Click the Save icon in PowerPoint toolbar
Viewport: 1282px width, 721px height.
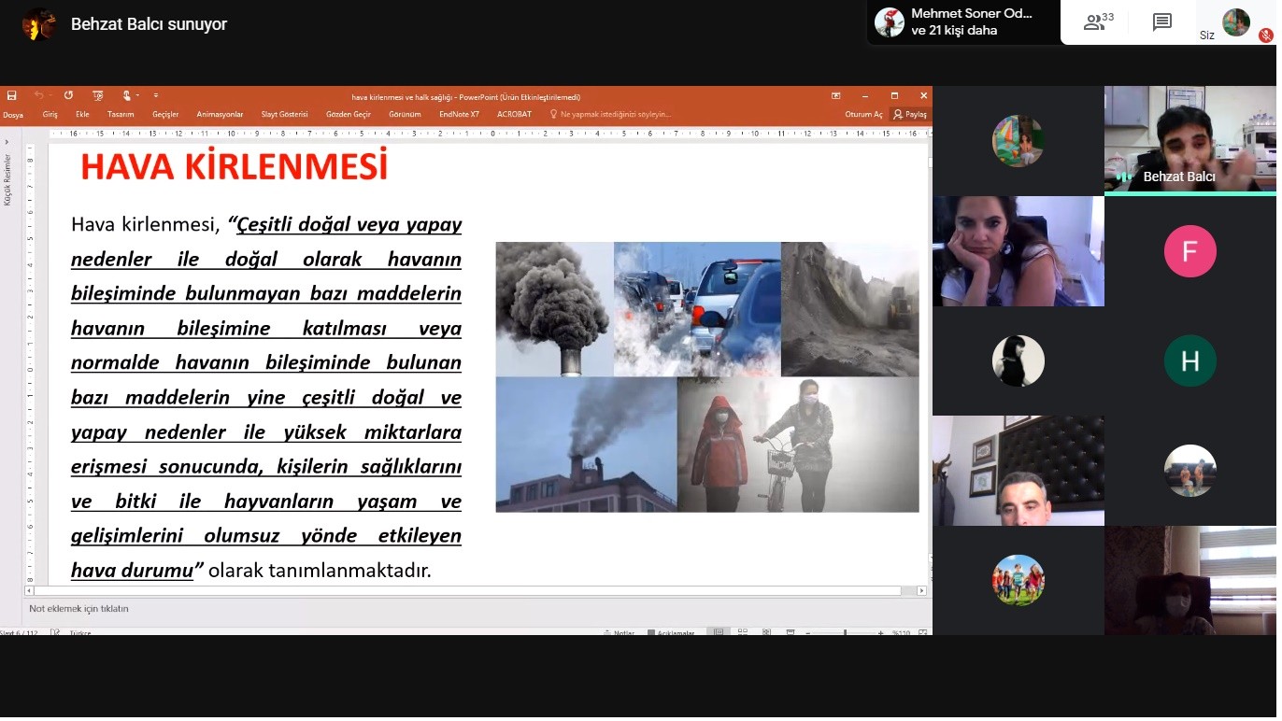pos(11,96)
